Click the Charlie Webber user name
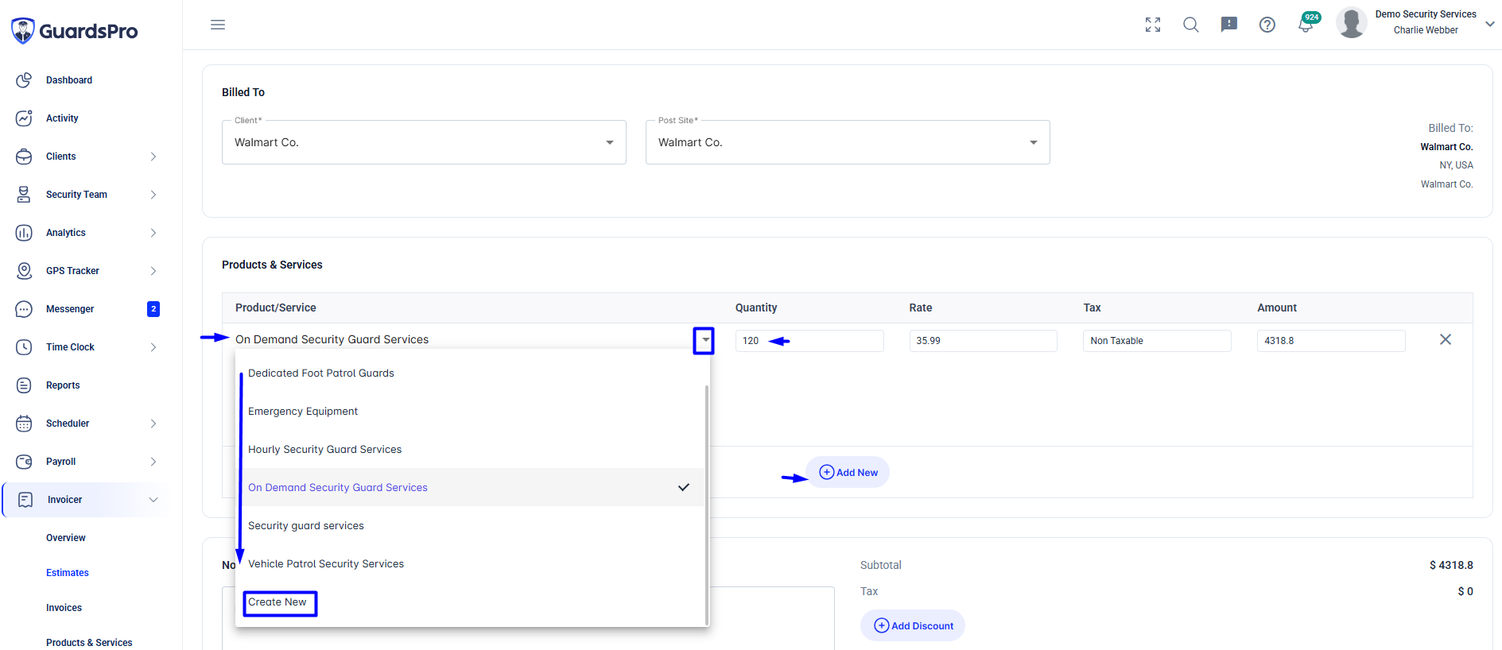1502x650 pixels. pos(1426,30)
